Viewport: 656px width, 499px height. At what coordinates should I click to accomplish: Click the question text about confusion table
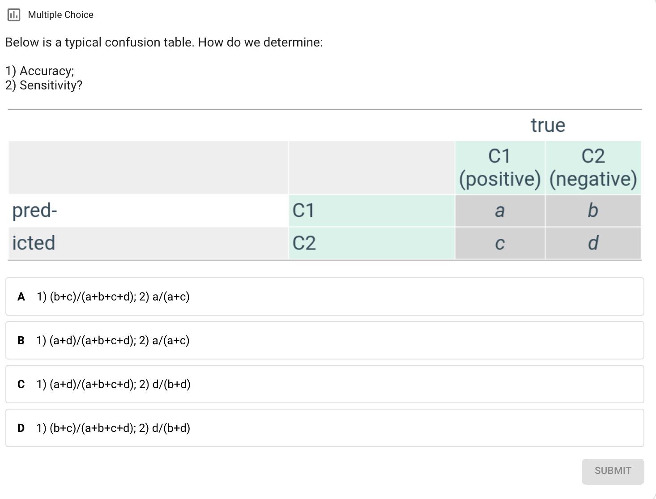[164, 42]
